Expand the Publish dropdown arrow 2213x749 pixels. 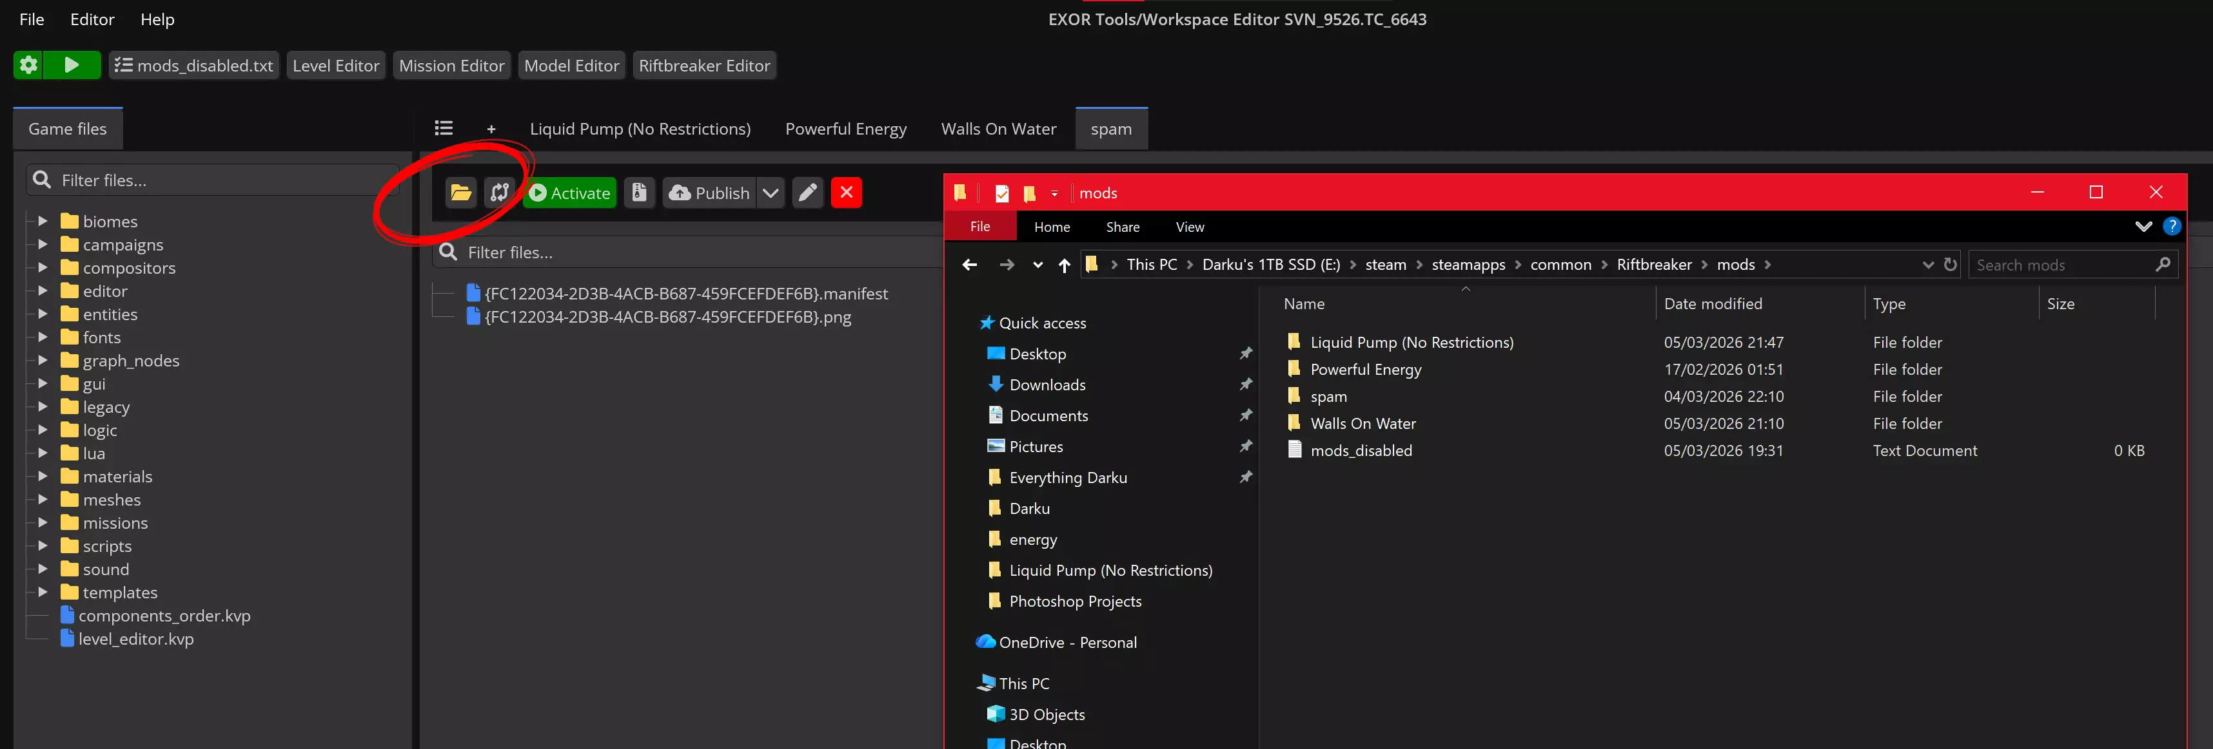click(771, 193)
